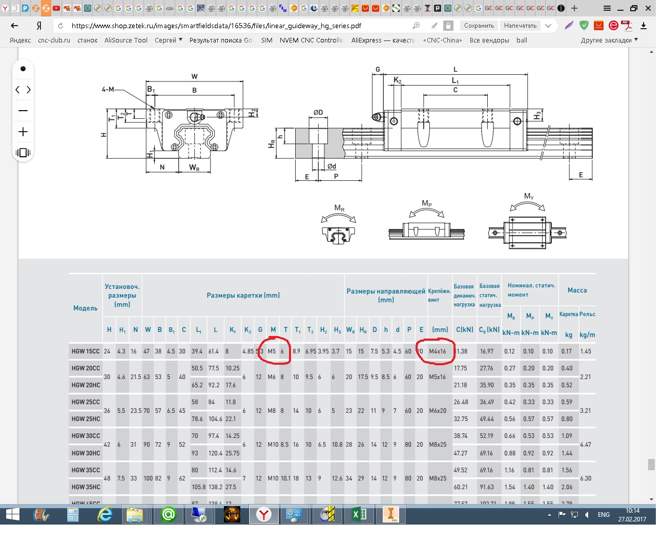
Task: Click the Напечатать button
Action: 520,26
